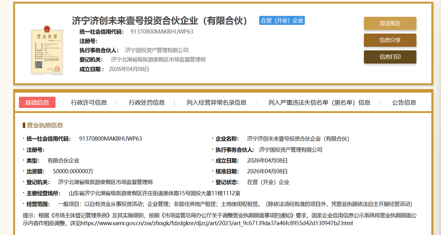
Task: Switch to the 行政许可信息 tab
Action: [x=89, y=102]
